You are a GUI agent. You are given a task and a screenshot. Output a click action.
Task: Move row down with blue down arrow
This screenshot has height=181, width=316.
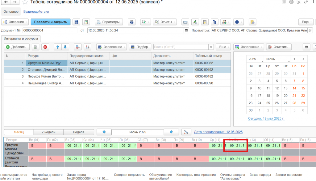pyautogui.click(x=65, y=47)
